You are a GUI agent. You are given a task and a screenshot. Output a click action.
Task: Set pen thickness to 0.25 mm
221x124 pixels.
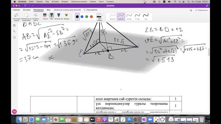coord(113,17)
